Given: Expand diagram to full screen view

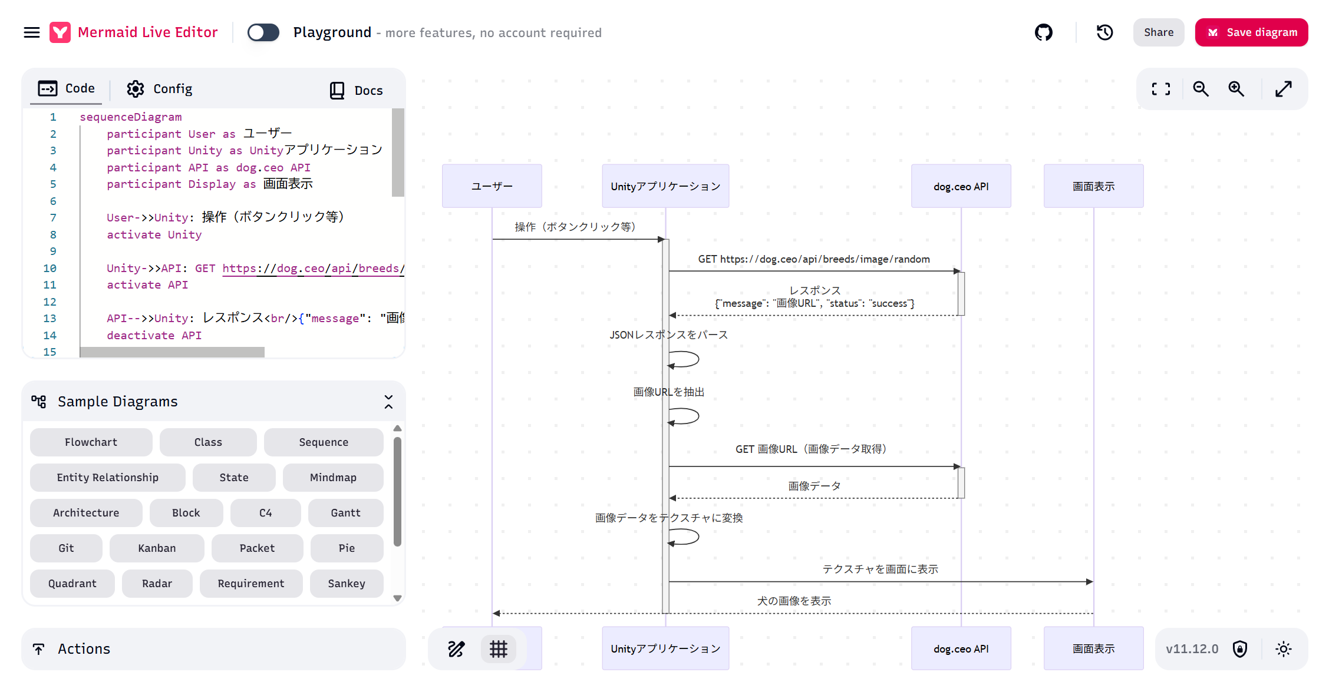Looking at the screenshot, I should pos(1283,89).
